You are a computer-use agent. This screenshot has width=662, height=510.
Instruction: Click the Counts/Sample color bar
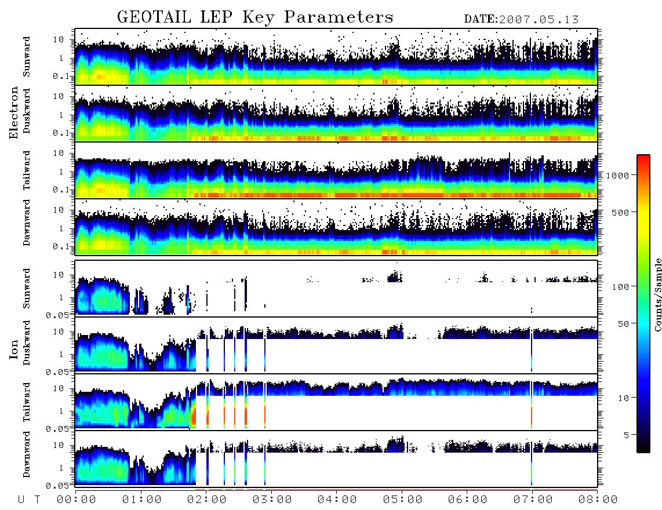(x=643, y=304)
